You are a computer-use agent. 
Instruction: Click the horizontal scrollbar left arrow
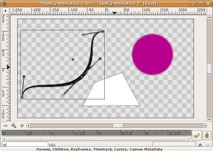click(28, 125)
